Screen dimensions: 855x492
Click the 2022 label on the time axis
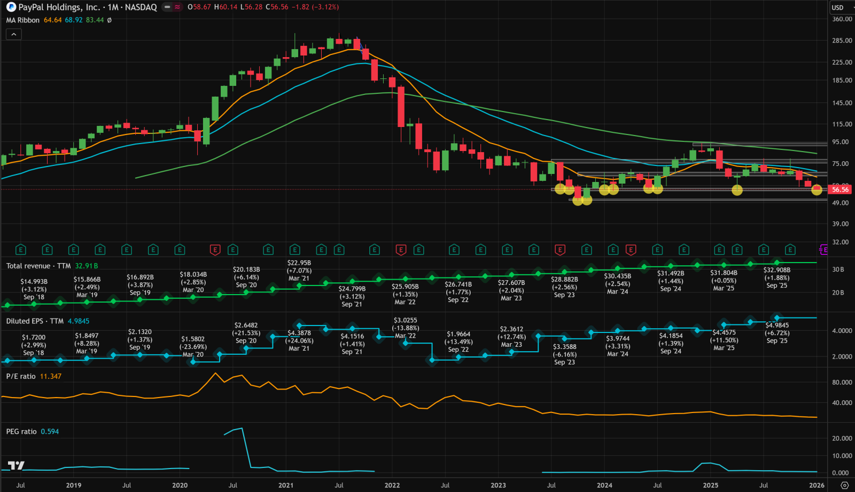[x=392, y=486]
